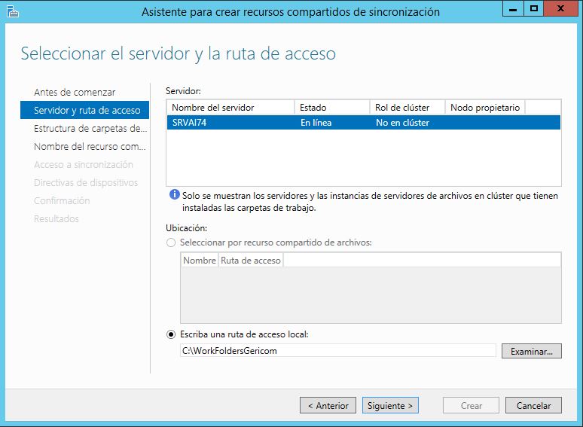Click the blue information icon

(x=174, y=195)
